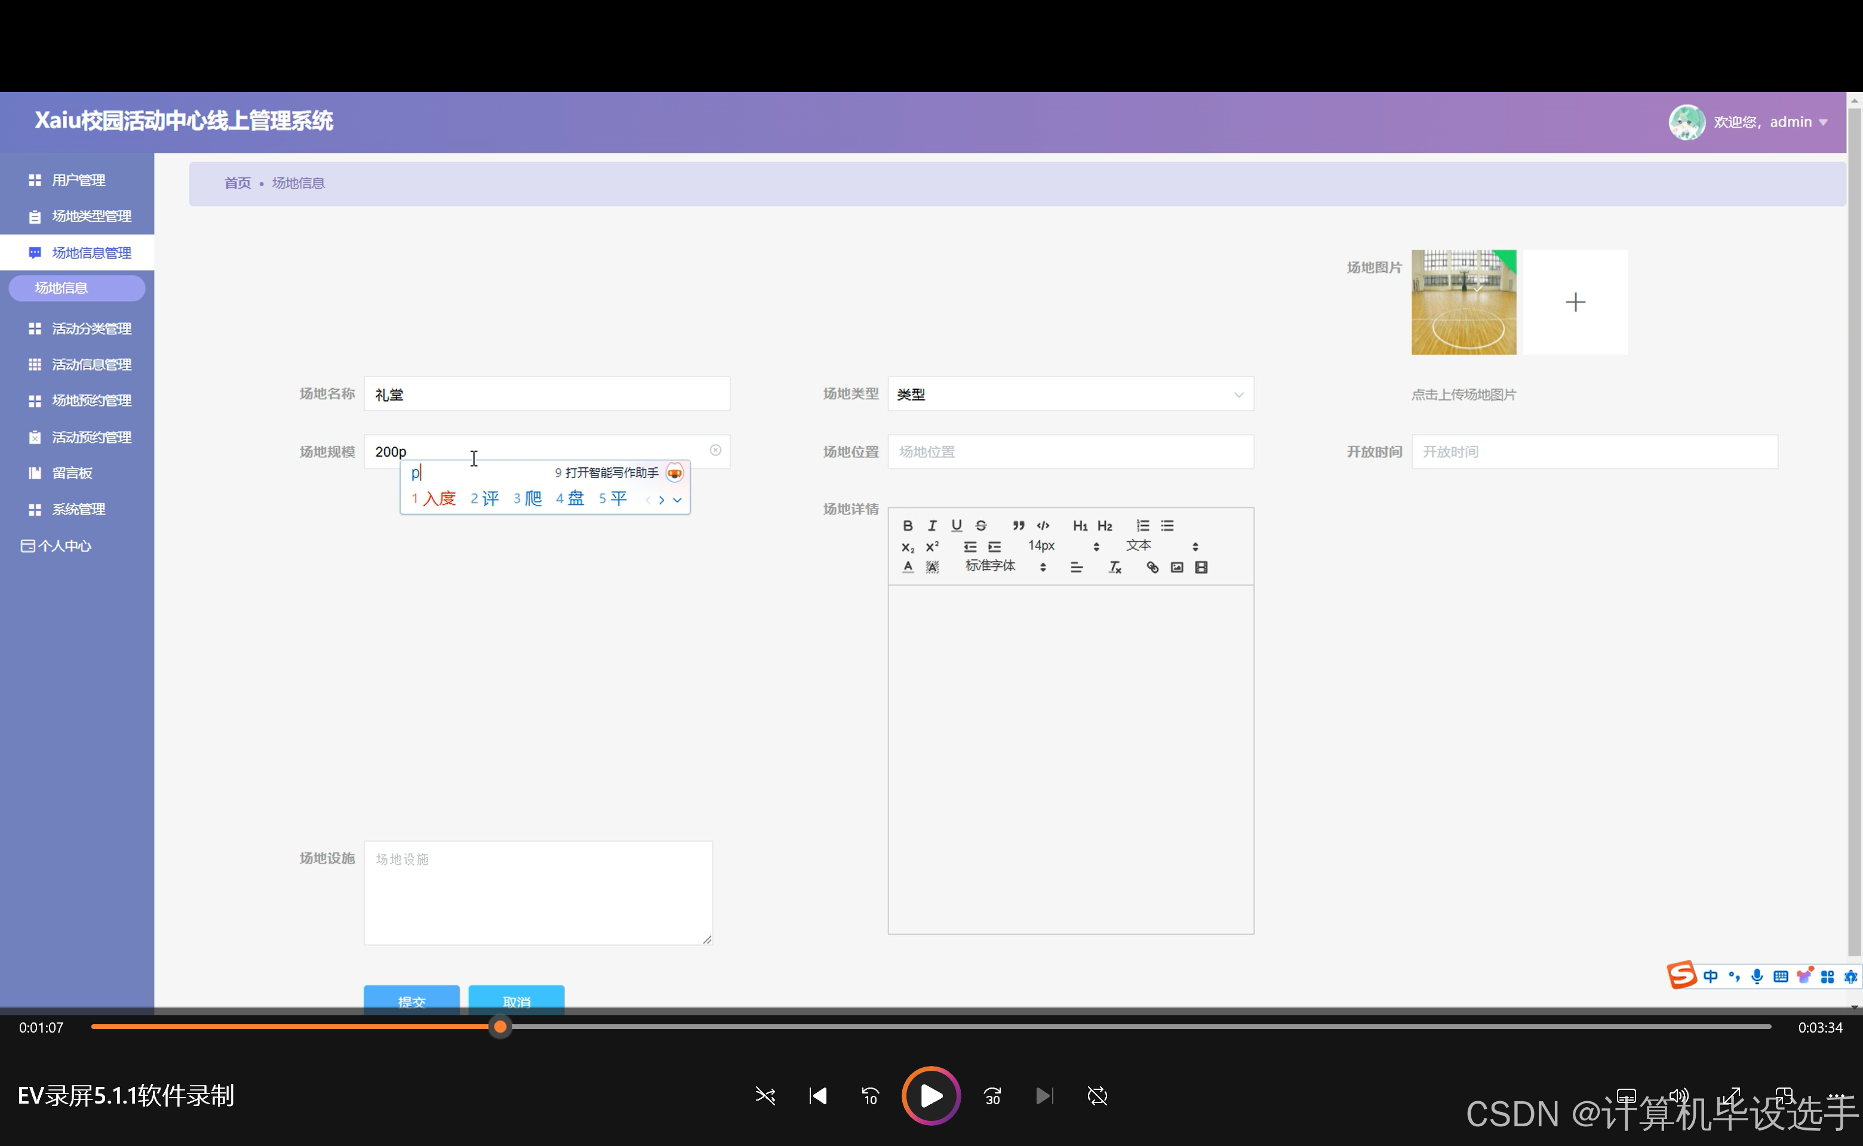Open the text alignment options
Viewport: 1863px width, 1146px height.
click(x=1076, y=567)
